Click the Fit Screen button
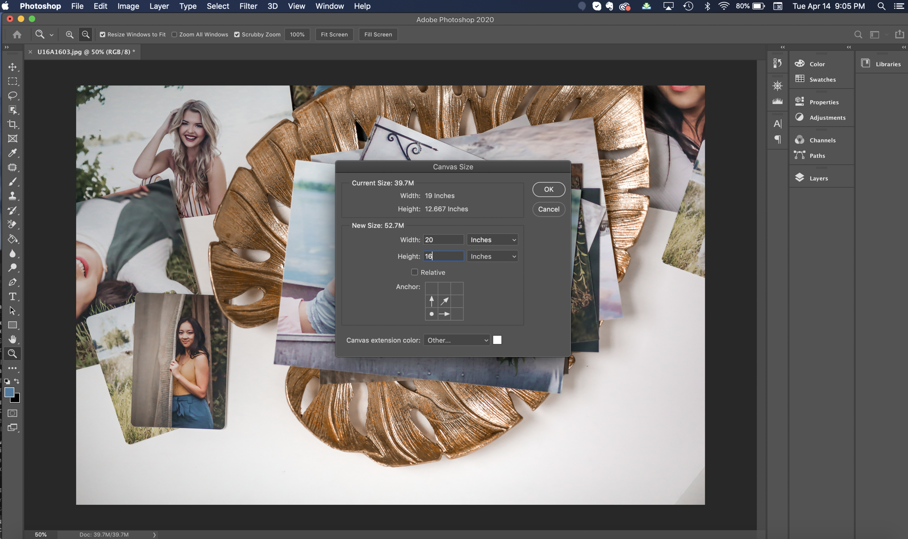Image resolution: width=908 pixels, height=539 pixels. click(x=334, y=35)
